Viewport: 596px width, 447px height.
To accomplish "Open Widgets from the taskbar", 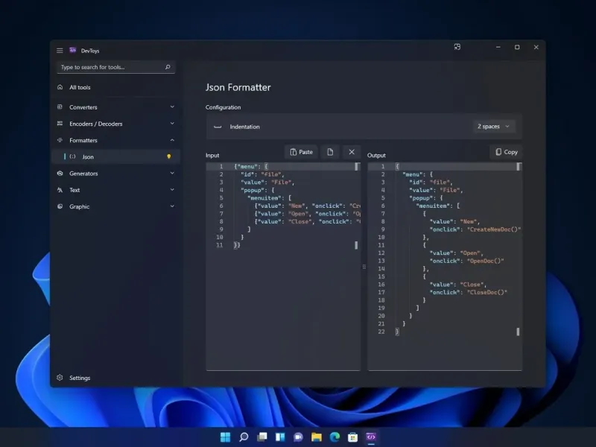I will coord(280,437).
